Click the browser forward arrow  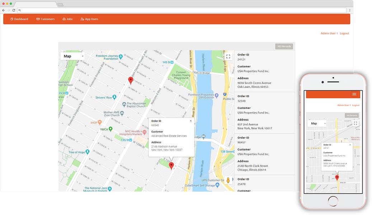9,10
